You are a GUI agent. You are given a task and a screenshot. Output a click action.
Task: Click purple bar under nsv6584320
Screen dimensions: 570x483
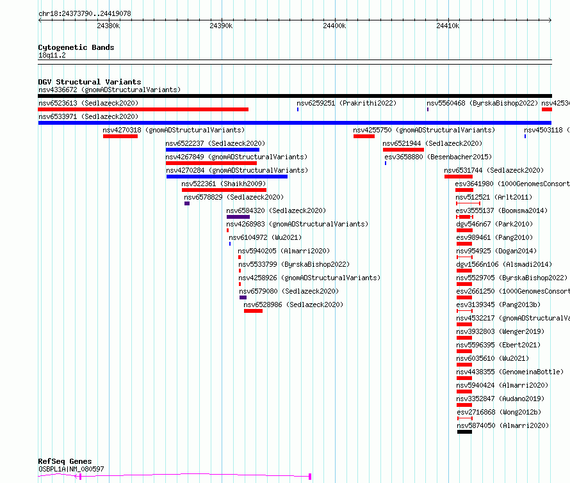238,217
